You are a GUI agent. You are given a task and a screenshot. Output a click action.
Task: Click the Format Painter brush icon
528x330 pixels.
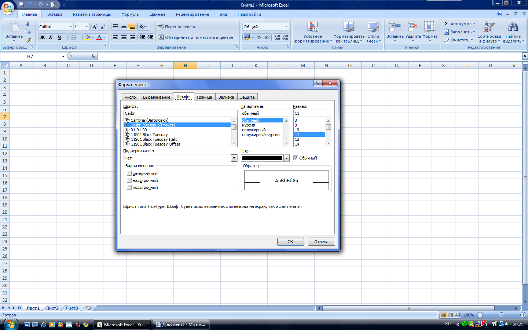28,40
